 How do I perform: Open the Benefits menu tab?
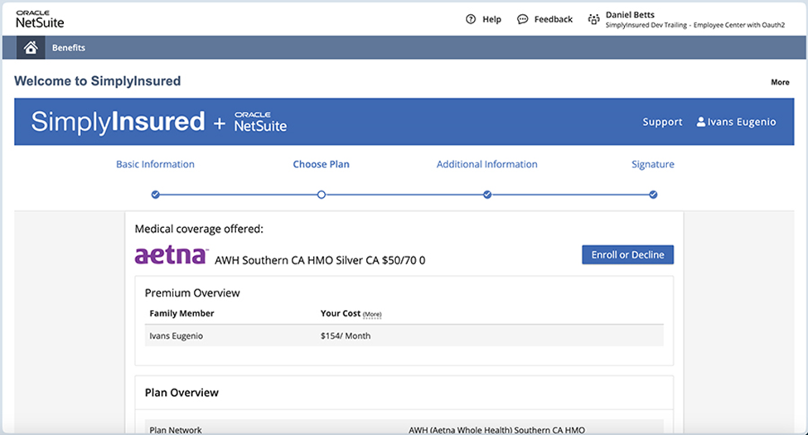point(69,48)
